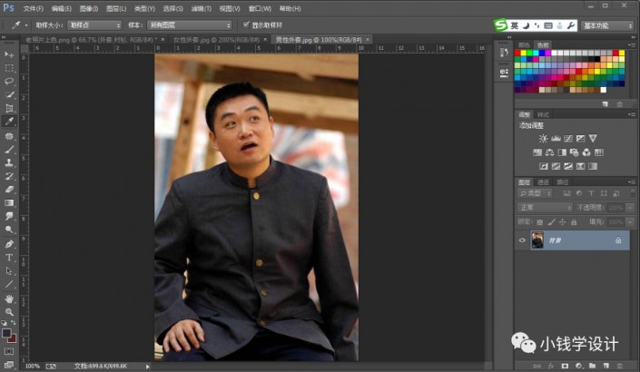Click the layer style fx icon
640x372 pixels.
pos(551,365)
